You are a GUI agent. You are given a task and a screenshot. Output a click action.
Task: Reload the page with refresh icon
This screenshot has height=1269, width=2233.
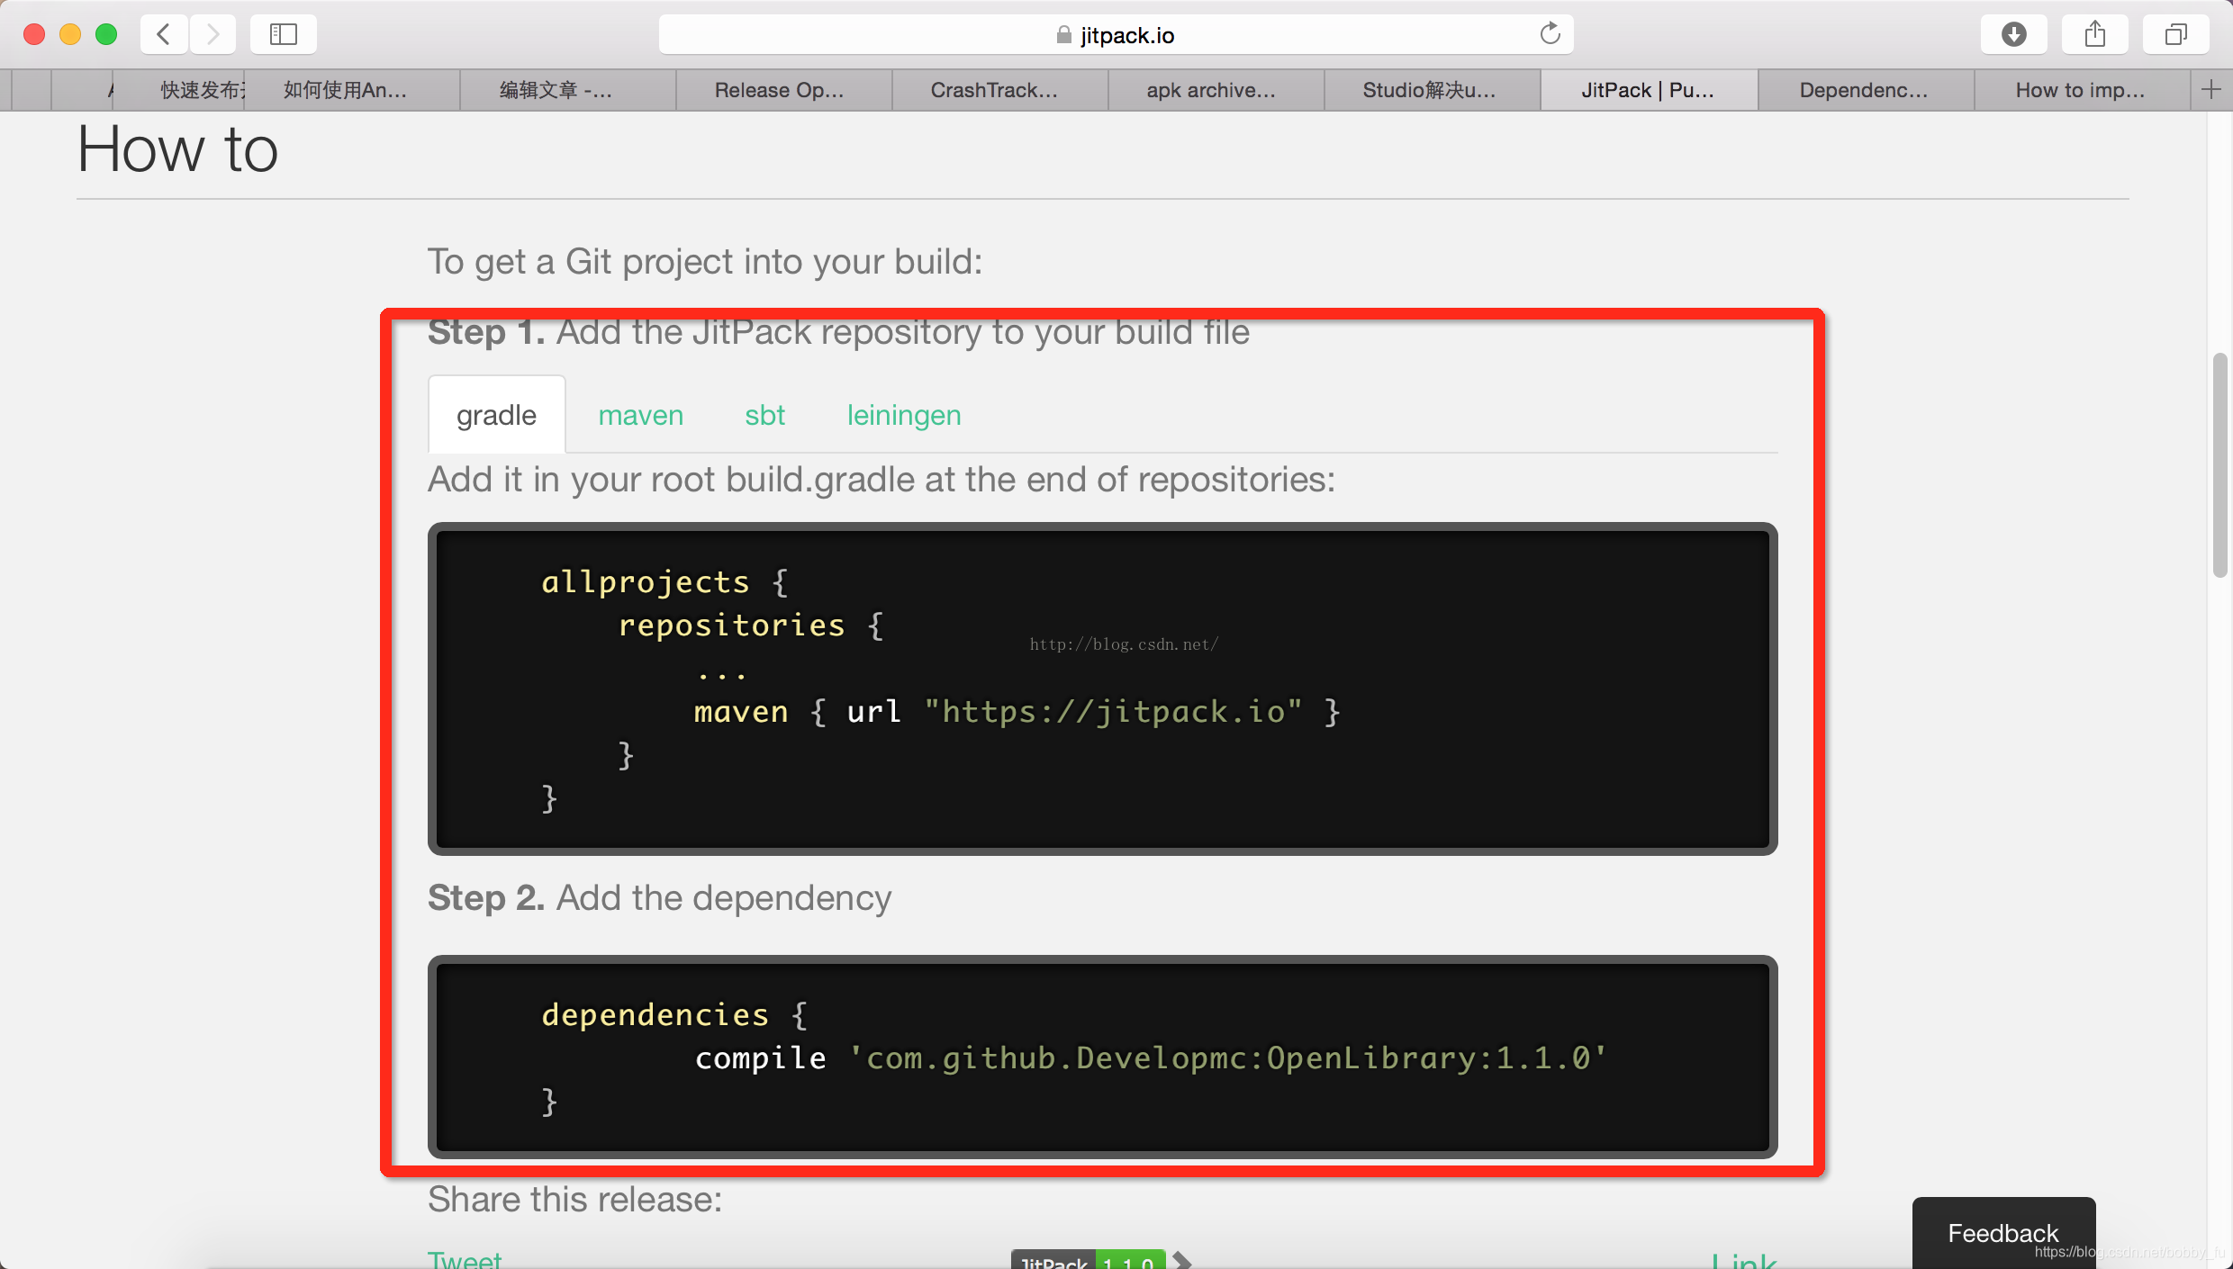(x=1550, y=34)
